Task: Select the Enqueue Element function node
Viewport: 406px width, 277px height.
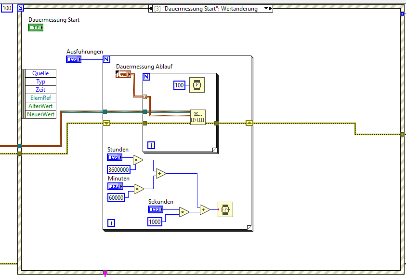Action: click(x=198, y=117)
